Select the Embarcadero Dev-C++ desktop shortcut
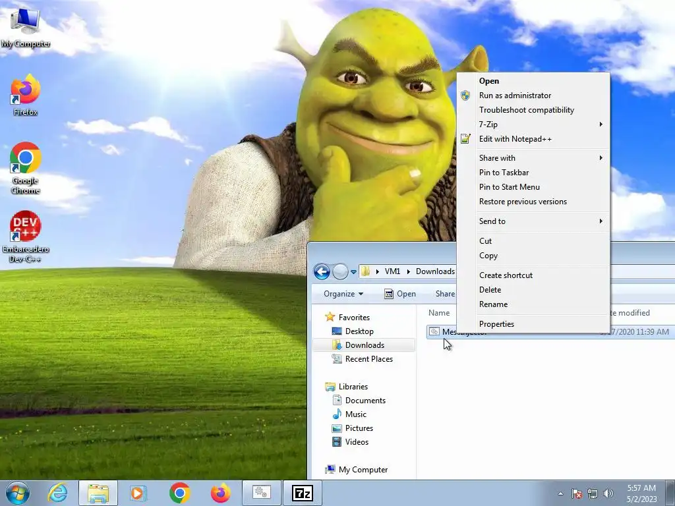The width and height of the screenshot is (675, 506). [x=26, y=237]
